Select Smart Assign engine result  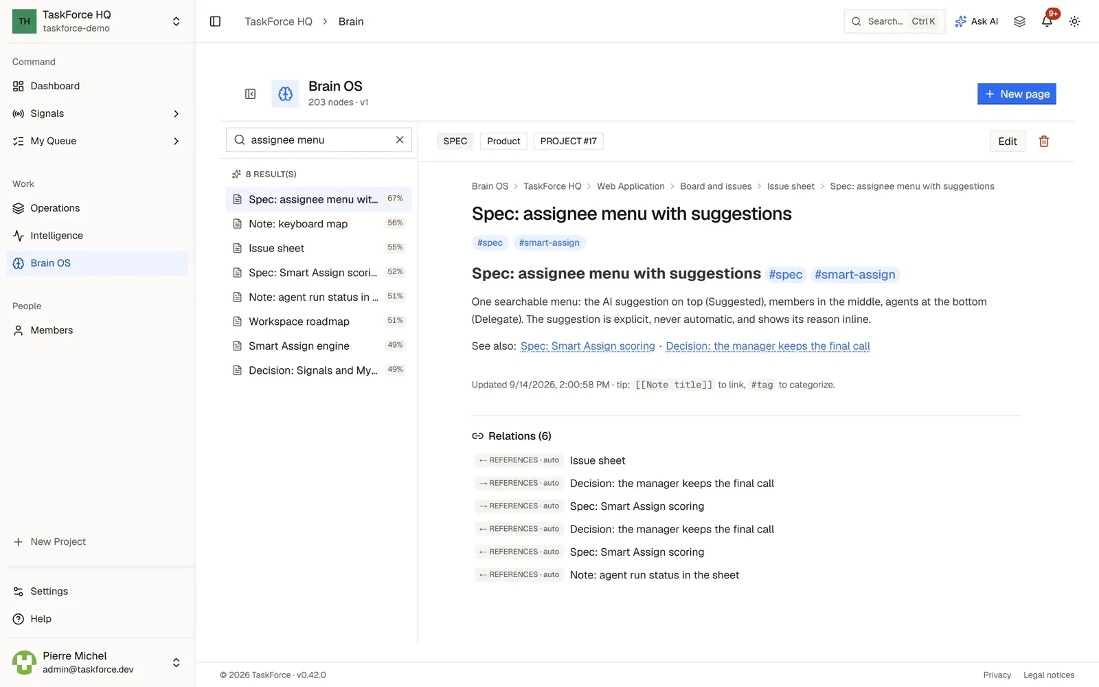click(x=319, y=346)
